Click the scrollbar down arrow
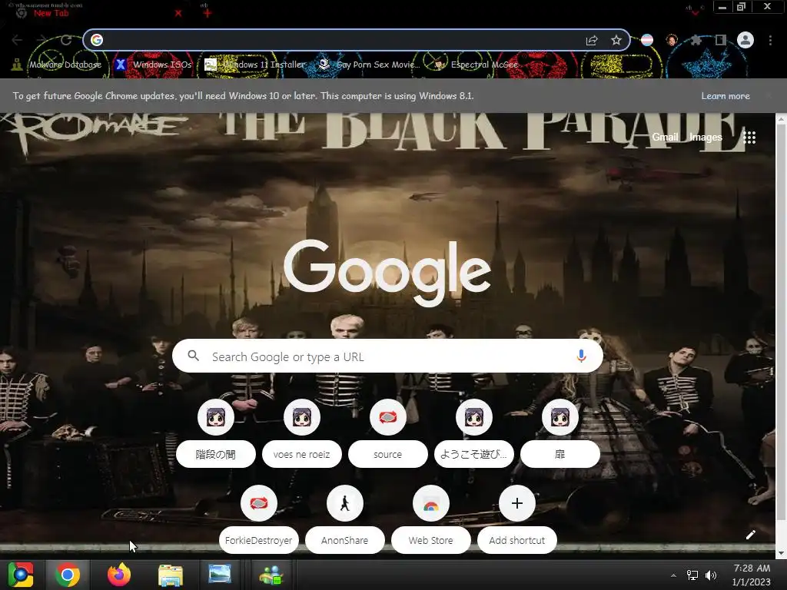Viewport: 787px width, 590px height. (781, 553)
